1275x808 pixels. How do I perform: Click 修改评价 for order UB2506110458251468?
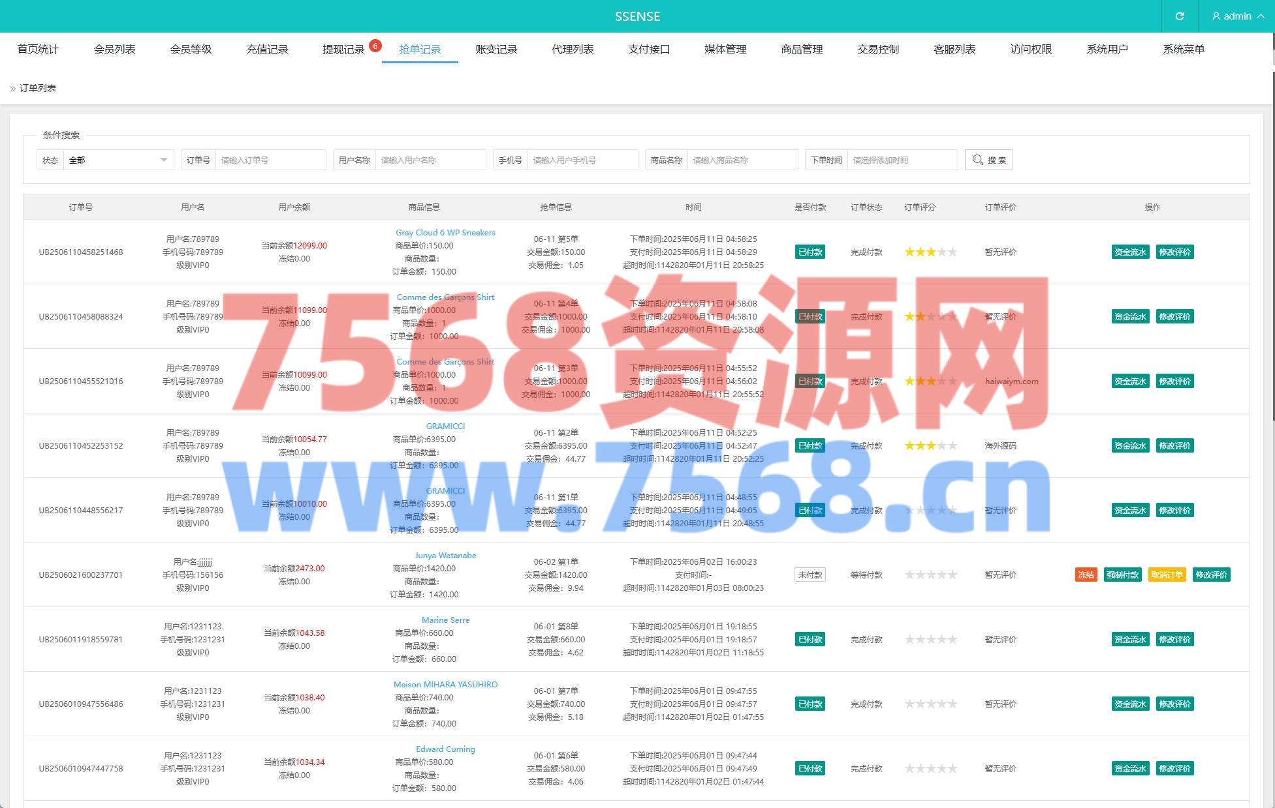[x=1174, y=252]
